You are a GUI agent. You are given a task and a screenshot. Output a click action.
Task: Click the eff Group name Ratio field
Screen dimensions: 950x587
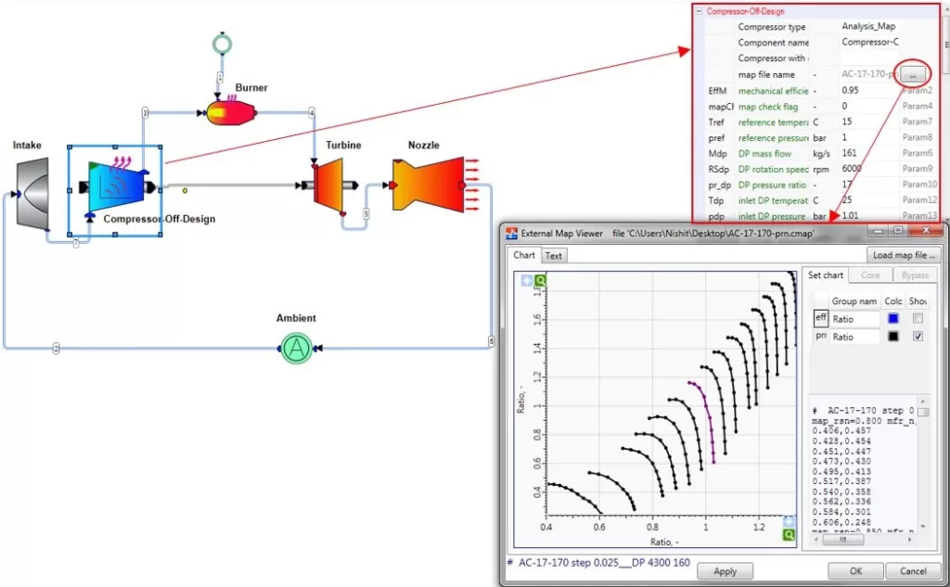coord(854,319)
